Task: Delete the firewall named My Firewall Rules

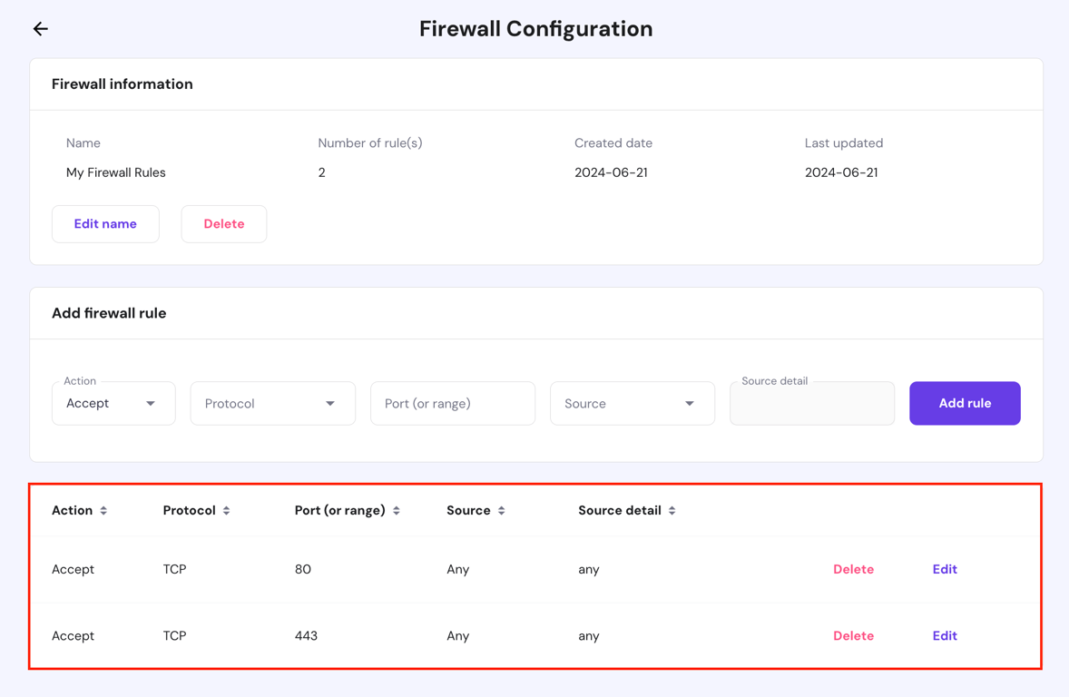Action: [x=223, y=223]
